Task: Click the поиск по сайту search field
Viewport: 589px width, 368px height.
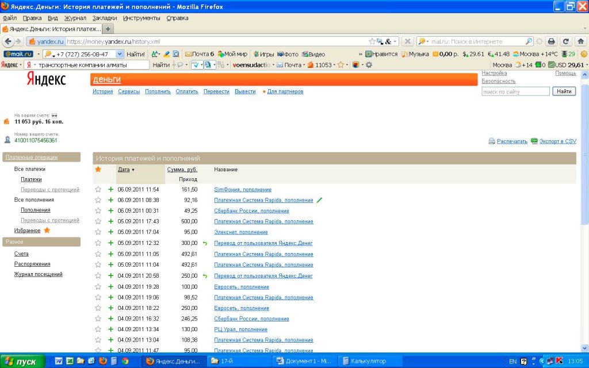Action: pyautogui.click(x=515, y=91)
